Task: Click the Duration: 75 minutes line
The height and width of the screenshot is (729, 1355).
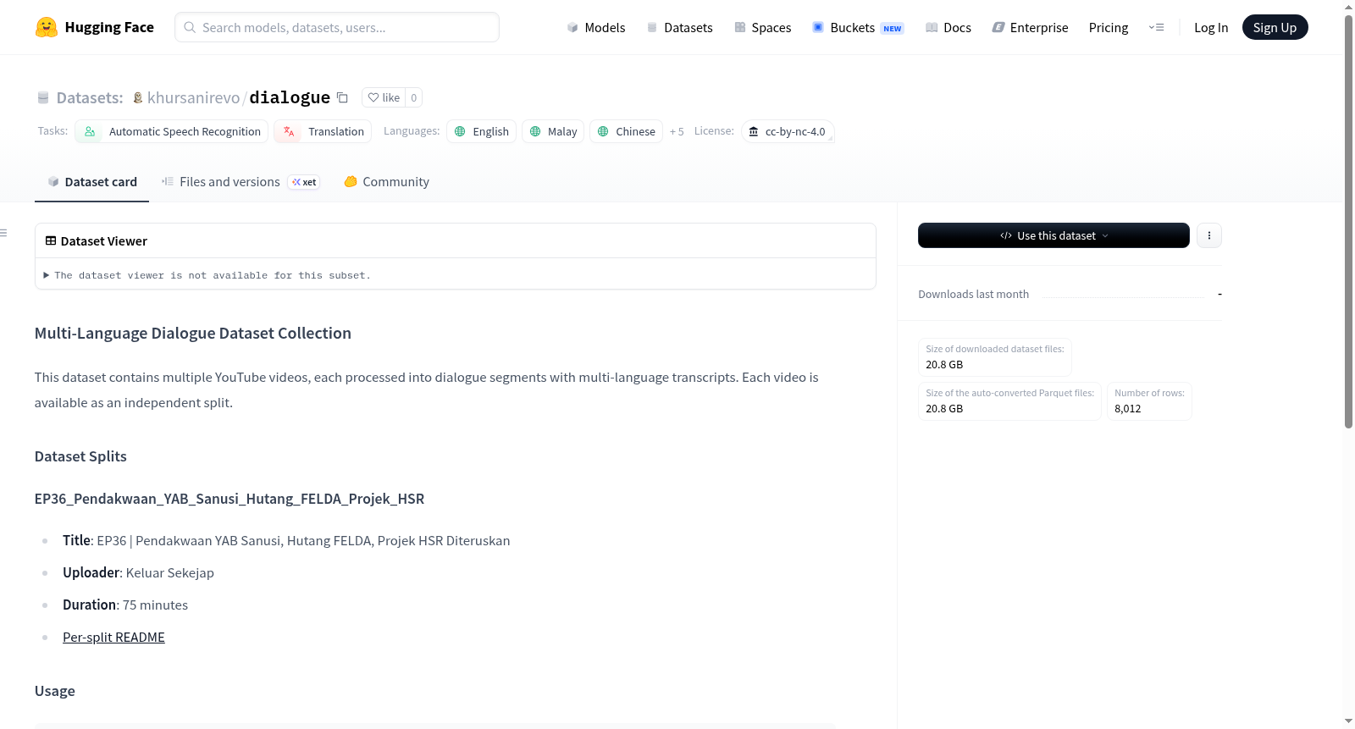Action: tap(125, 605)
